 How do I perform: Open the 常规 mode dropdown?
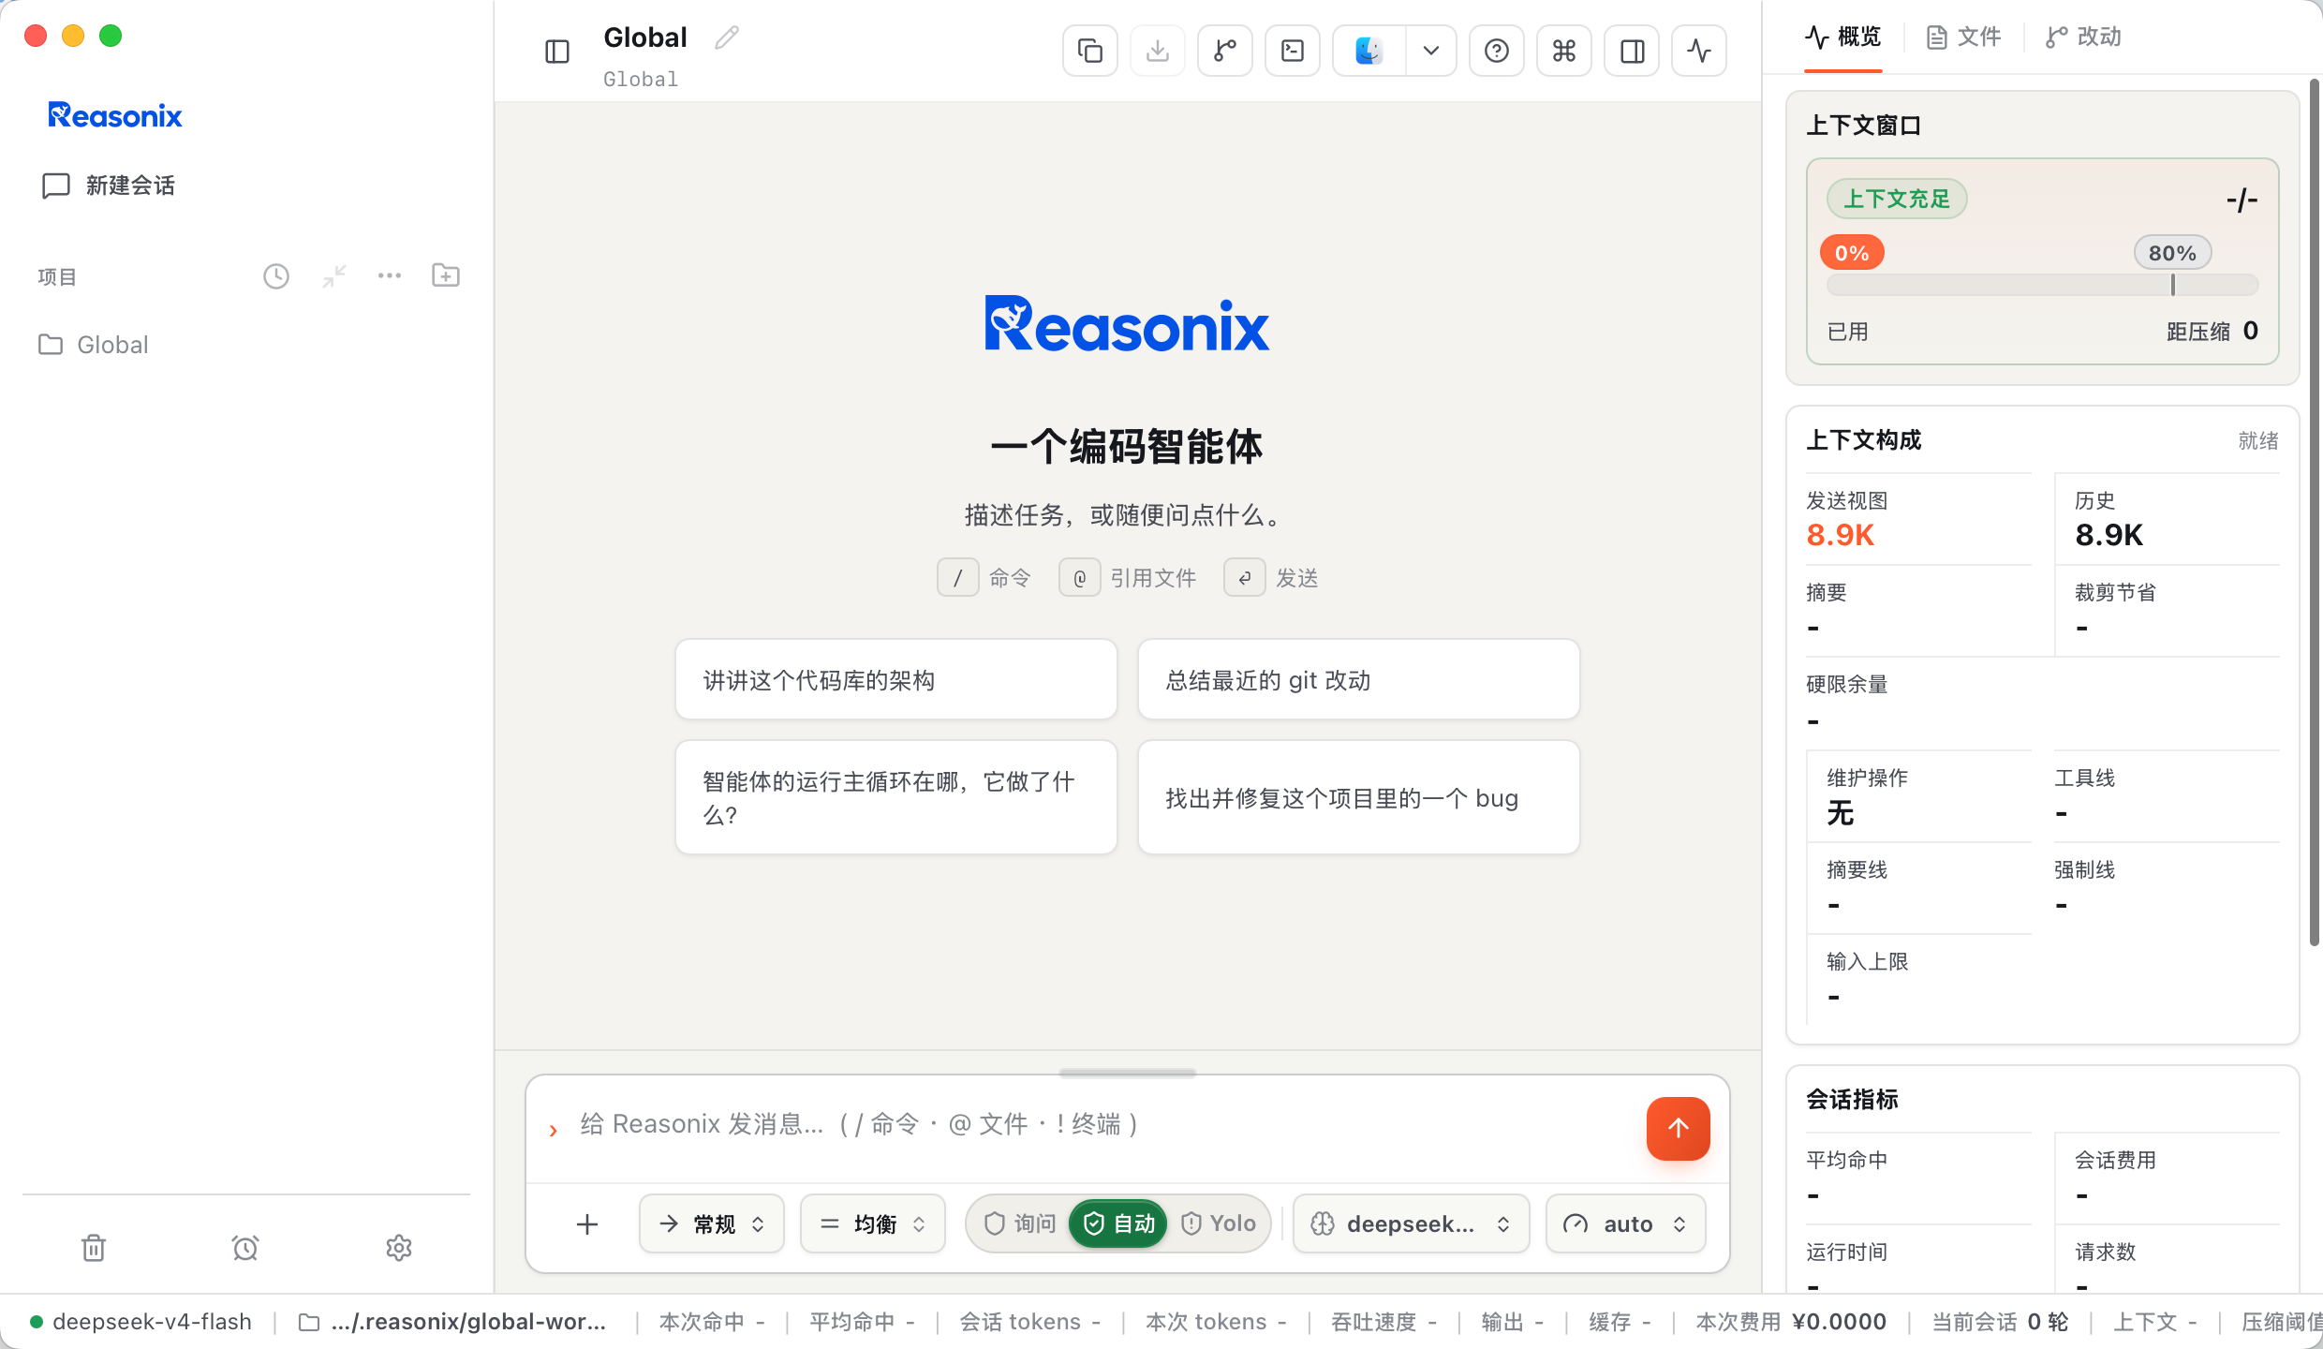(712, 1223)
